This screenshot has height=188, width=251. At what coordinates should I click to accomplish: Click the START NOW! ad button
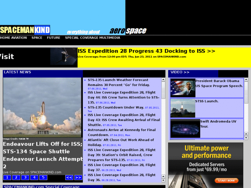pyautogui.click(x=226, y=180)
